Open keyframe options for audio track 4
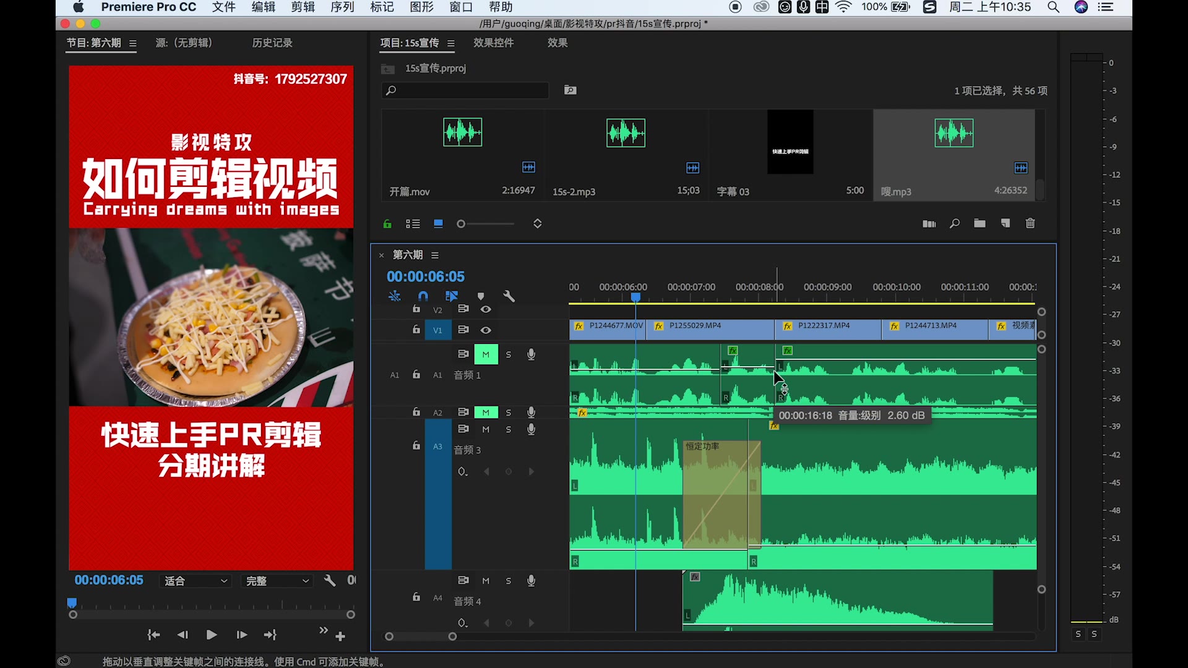Viewport: 1188px width, 668px height. tap(462, 623)
